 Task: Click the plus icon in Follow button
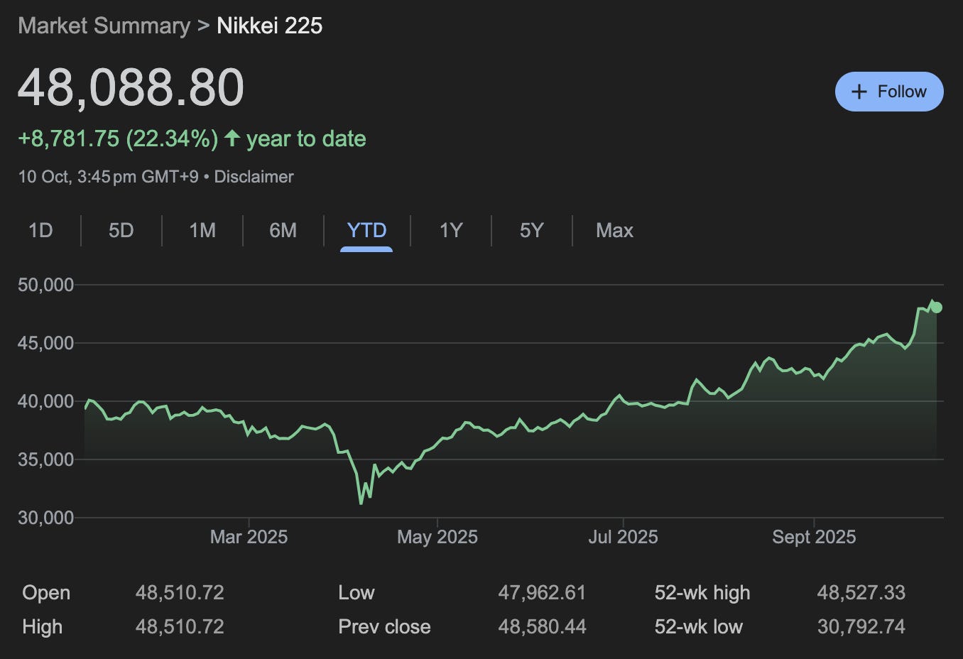click(859, 92)
